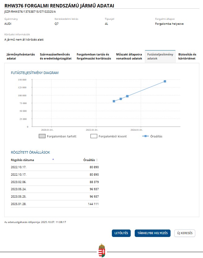Start a new search with ÚJ KERESÉS

[185, 233]
